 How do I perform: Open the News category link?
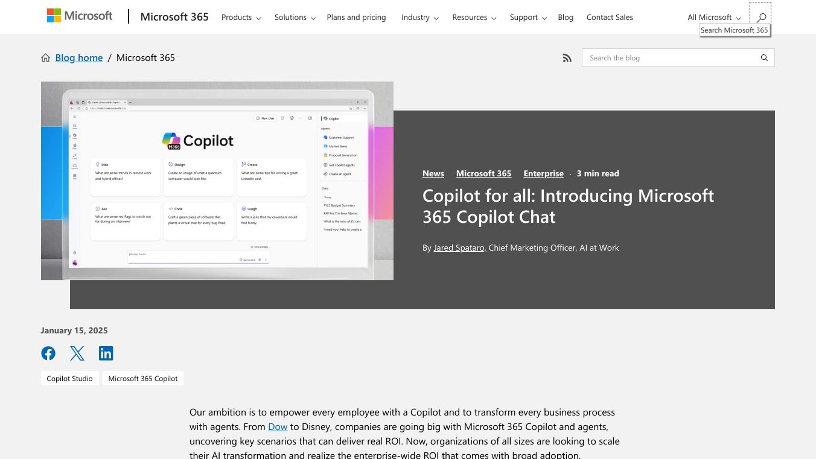433,173
